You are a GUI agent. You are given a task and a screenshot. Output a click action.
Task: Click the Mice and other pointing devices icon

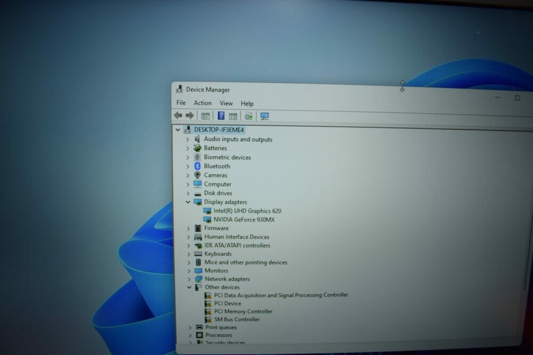[x=198, y=262]
